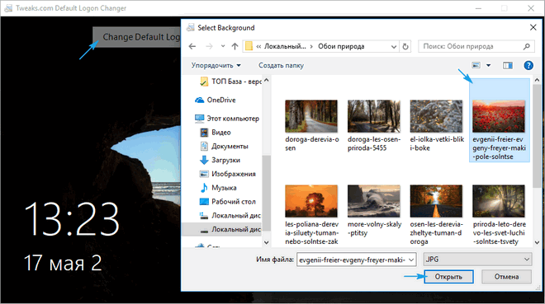Open the Упорядочить menu

tap(216, 65)
